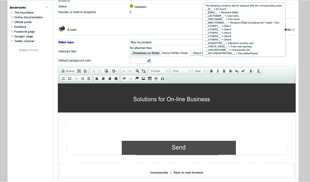Insert a special character (Omega icon)
The height and width of the screenshot is (182, 310).
(x=163, y=79)
